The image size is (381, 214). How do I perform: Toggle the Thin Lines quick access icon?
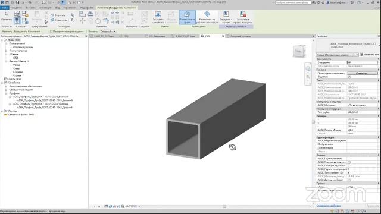63,2
